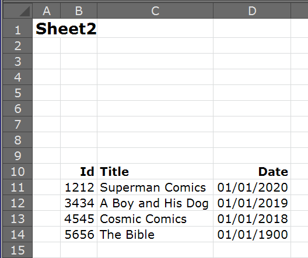Select cell containing A Boy and His Dog
308x258 pixels.
click(155, 203)
